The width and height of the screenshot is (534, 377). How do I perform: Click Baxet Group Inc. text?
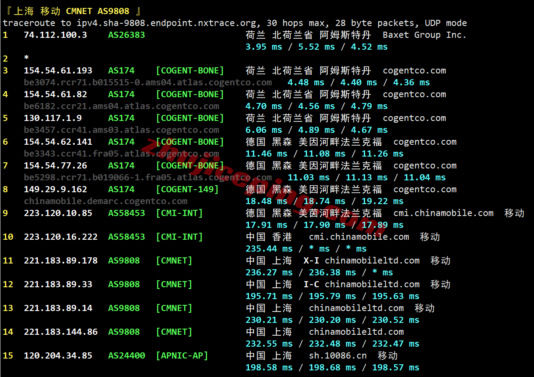point(424,35)
